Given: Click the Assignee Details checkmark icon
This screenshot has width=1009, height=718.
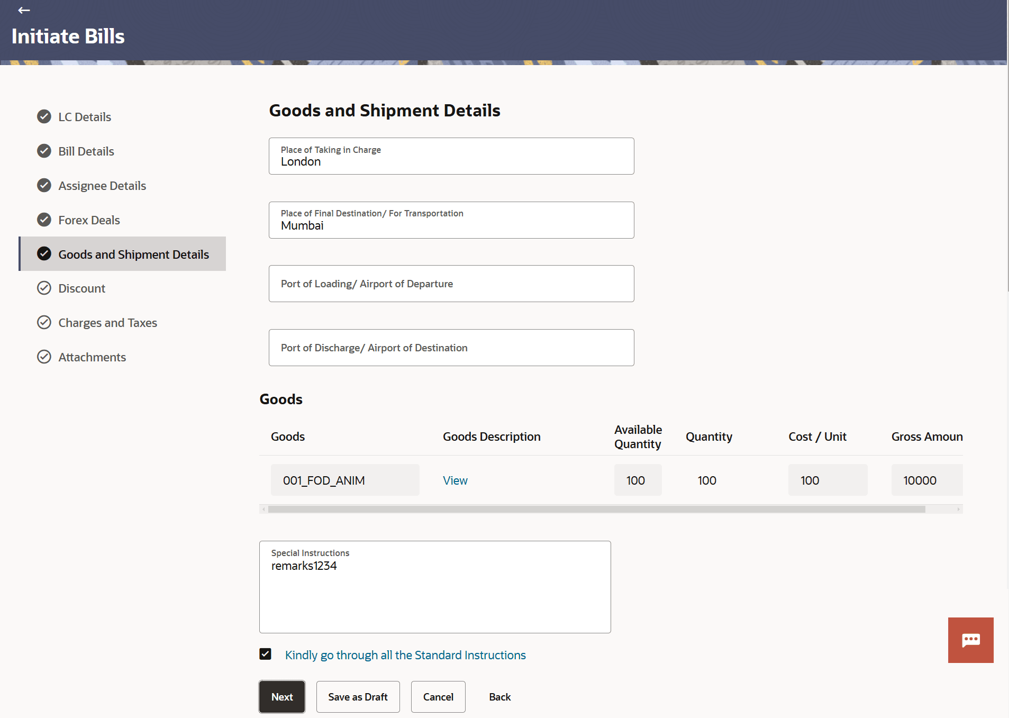Looking at the screenshot, I should 44,185.
